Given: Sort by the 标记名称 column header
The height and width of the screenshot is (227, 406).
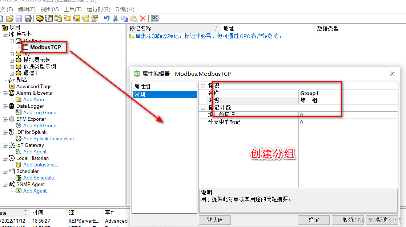Looking at the screenshot, I should point(174,28).
